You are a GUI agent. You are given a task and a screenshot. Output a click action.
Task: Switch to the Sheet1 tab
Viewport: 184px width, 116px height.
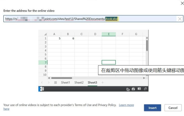pyautogui.click(x=65, y=83)
